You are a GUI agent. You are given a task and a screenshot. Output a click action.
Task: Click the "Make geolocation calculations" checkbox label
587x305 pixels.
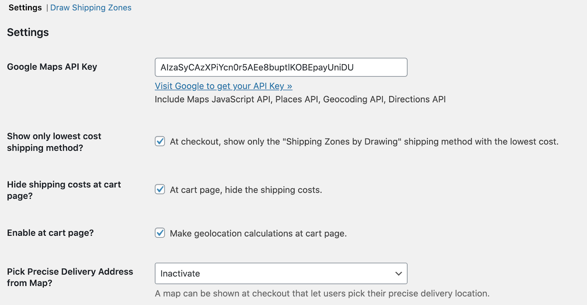tap(258, 234)
